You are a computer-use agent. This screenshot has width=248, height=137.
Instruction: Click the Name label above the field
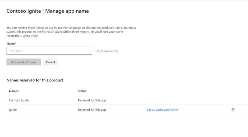[11, 44]
